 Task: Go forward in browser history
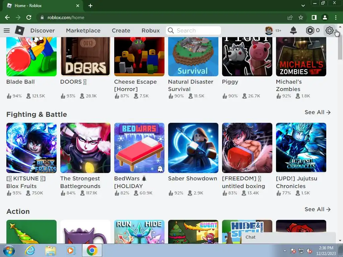click(x=18, y=17)
